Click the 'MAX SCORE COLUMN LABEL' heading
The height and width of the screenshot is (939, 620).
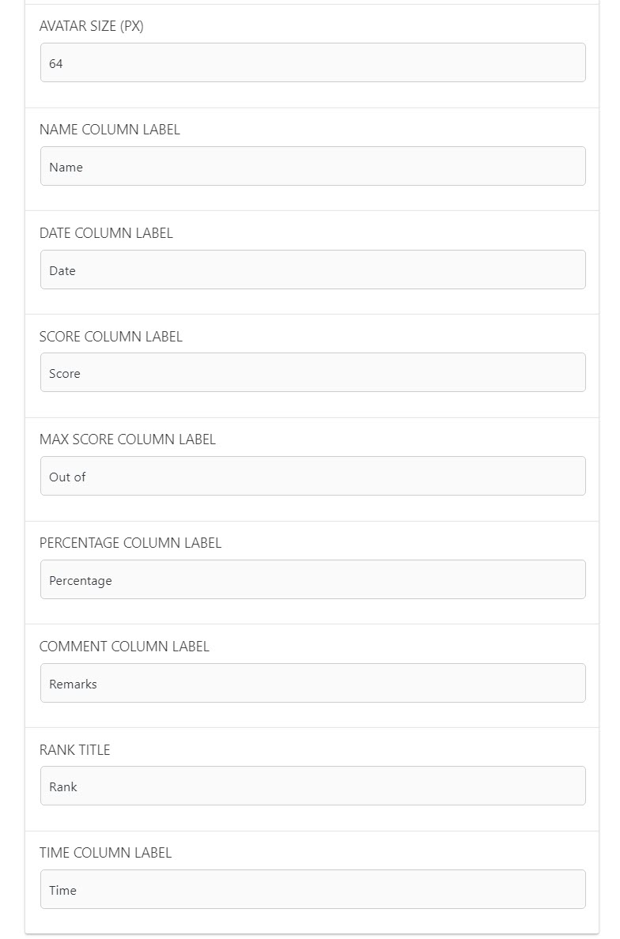click(127, 439)
